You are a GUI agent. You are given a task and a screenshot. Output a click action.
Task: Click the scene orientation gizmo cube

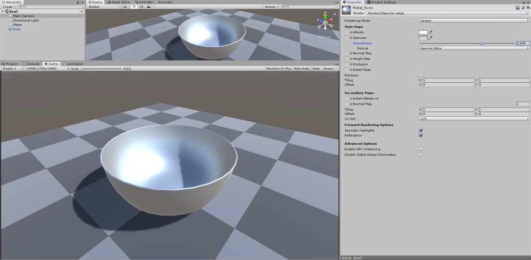[x=325, y=23]
